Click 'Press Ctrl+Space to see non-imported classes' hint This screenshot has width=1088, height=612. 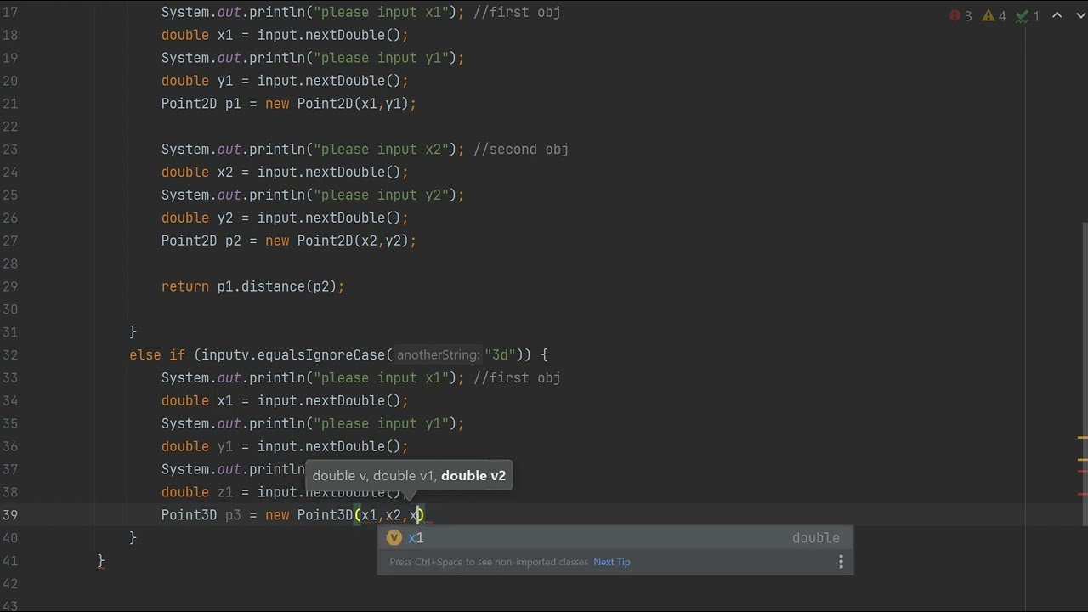[489, 562]
